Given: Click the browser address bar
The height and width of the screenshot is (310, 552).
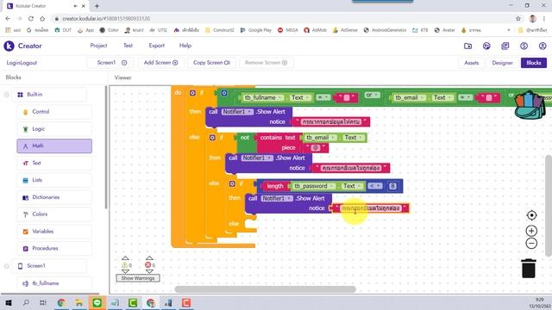Looking at the screenshot, I should point(282,18).
